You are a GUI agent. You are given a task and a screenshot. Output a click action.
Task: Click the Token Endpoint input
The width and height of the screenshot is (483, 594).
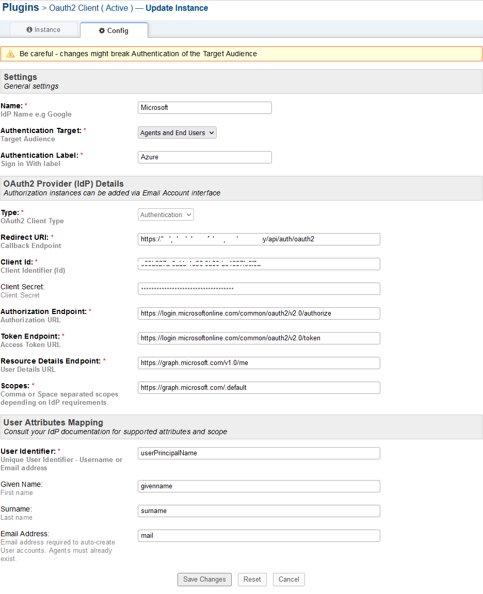(x=259, y=338)
